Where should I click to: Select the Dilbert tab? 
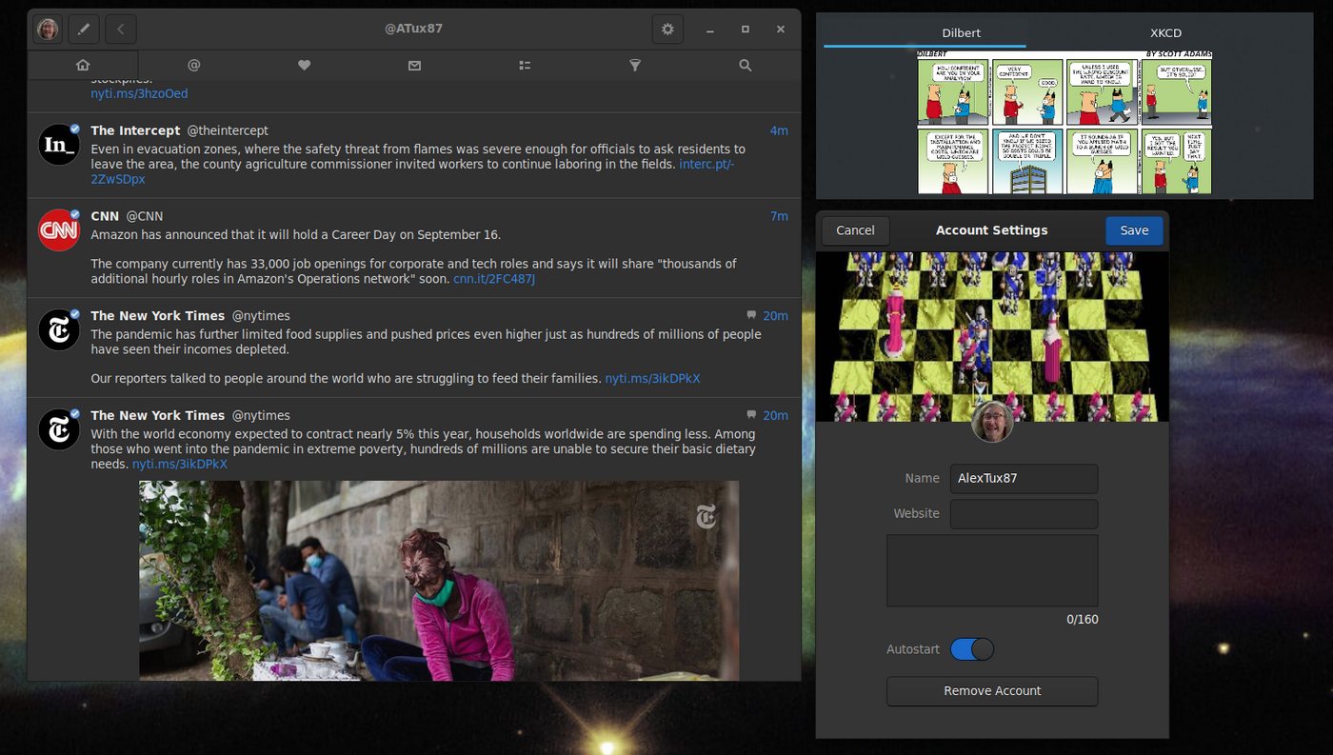(x=961, y=33)
